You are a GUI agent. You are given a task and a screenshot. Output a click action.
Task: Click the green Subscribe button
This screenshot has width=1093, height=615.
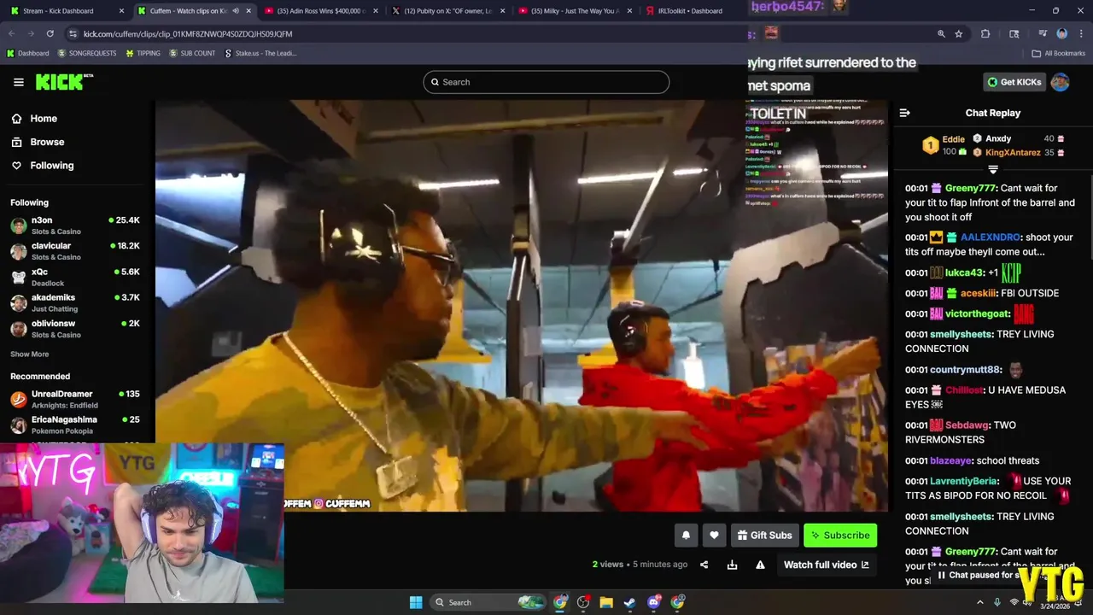[x=840, y=536]
